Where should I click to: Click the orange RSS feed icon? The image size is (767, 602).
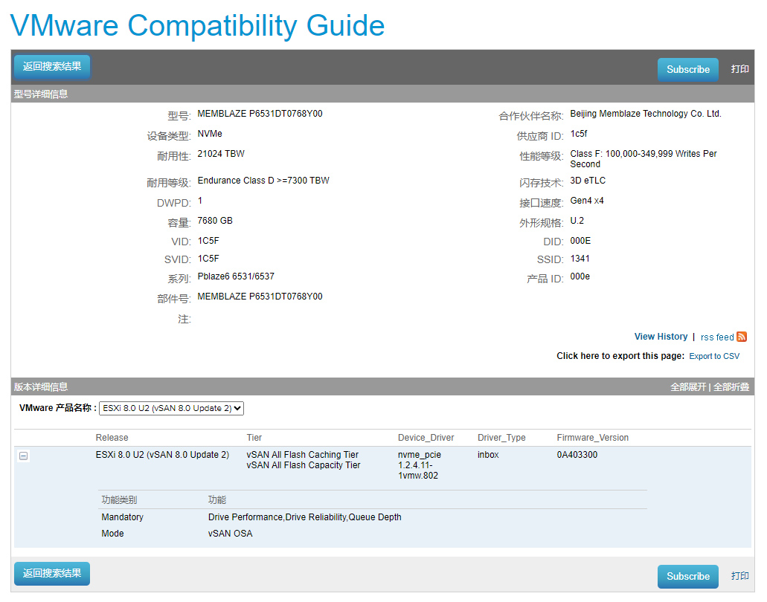(x=742, y=337)
